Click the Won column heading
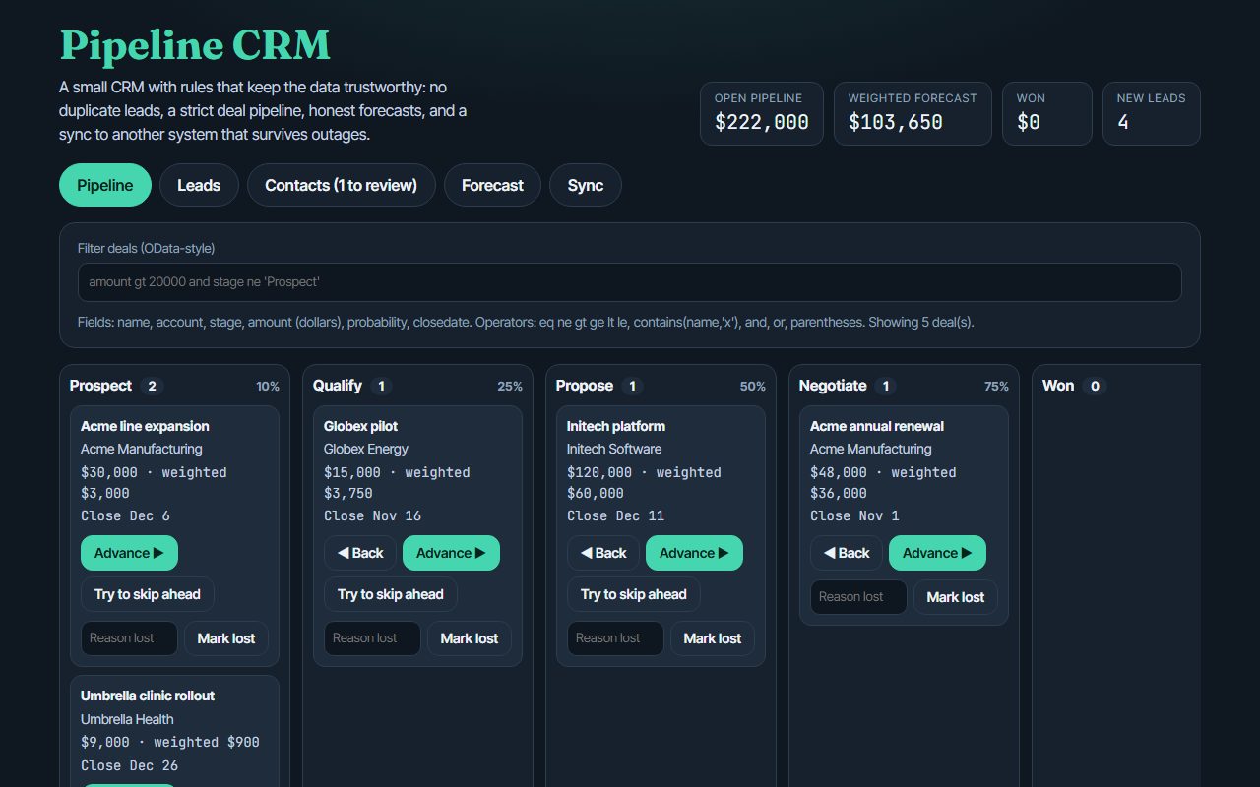Image resolution: width=1260 pixels, height=787 pixels. pyautogui.click(x=1058, y=386)
